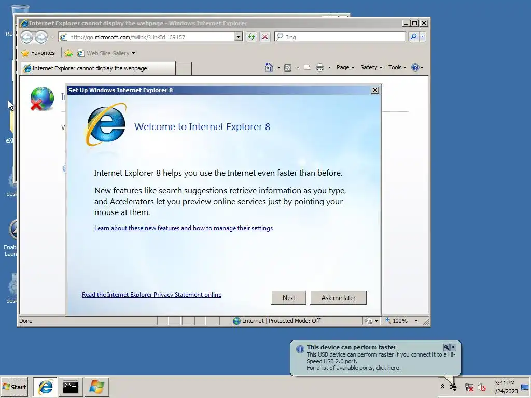The height and width of the screenshot is (398, 531).
Task: Open 'Learn about these new features' link
Action: (184, 228)
